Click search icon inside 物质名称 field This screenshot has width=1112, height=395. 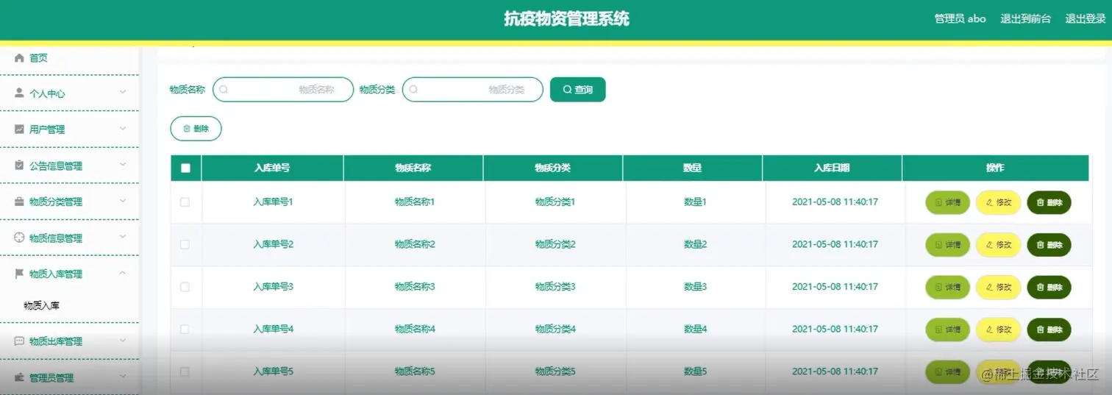(224, 90)
